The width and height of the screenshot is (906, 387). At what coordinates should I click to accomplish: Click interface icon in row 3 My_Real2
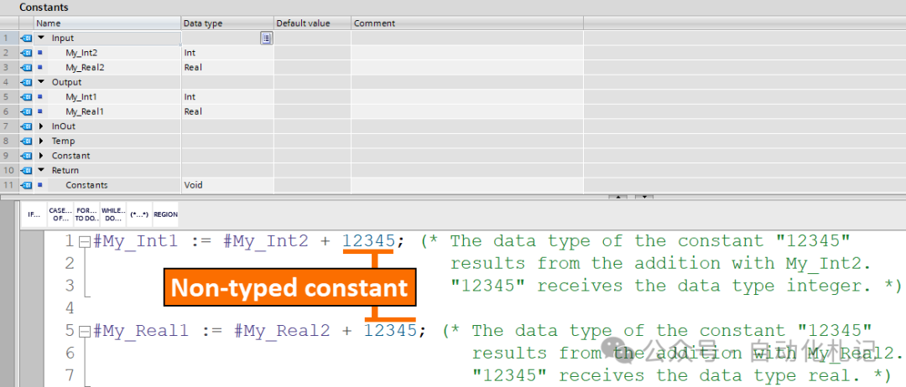point(26,68)
